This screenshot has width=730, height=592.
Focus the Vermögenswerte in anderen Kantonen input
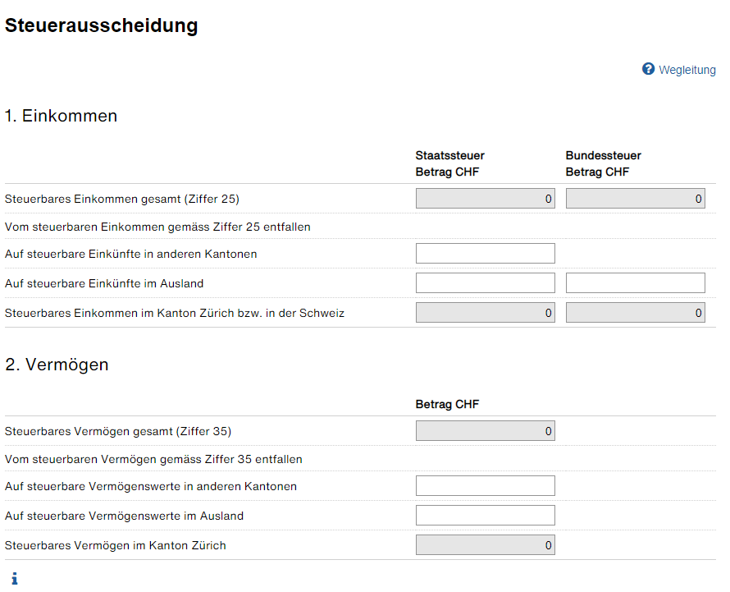[485, 486]
